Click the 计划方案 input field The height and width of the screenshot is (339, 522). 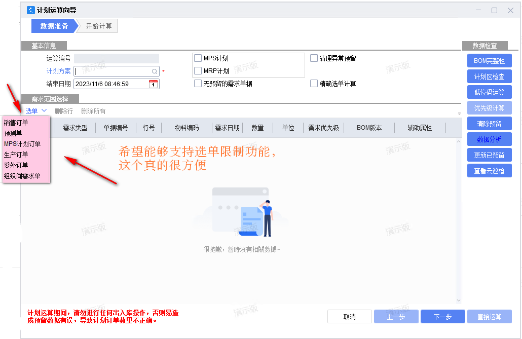point(113,71)
